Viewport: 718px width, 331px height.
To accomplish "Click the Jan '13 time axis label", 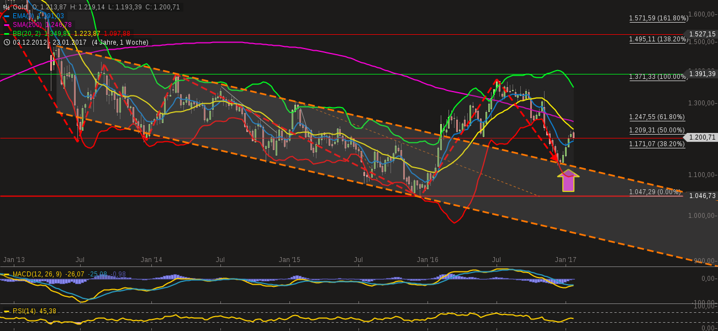I will coord(14,259).
